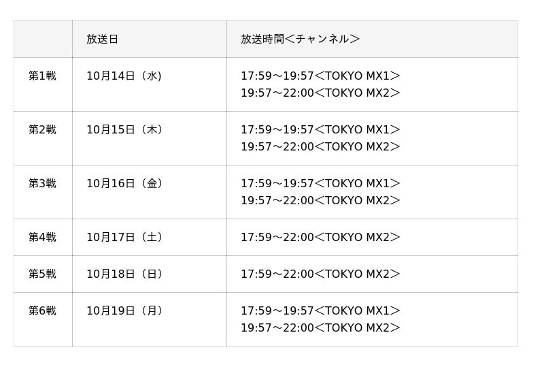
Task: Click 第3戦 17:59～19:57 TOKYO MX1 entry
Action: pos(320,184)
